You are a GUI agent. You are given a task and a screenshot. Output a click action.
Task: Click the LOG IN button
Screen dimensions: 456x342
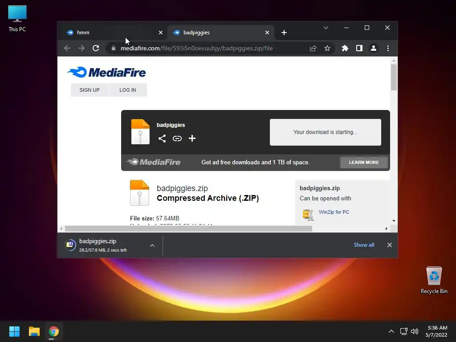[x=128, y=90]
